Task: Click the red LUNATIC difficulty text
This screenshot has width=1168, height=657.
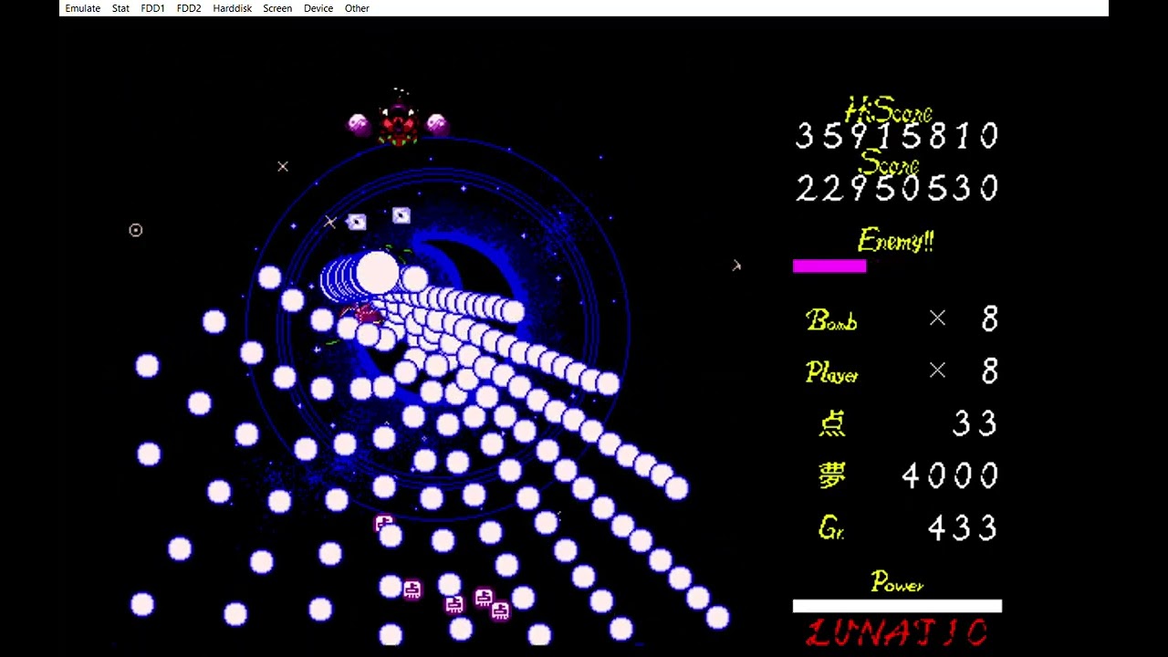Action: pos(898,632)
